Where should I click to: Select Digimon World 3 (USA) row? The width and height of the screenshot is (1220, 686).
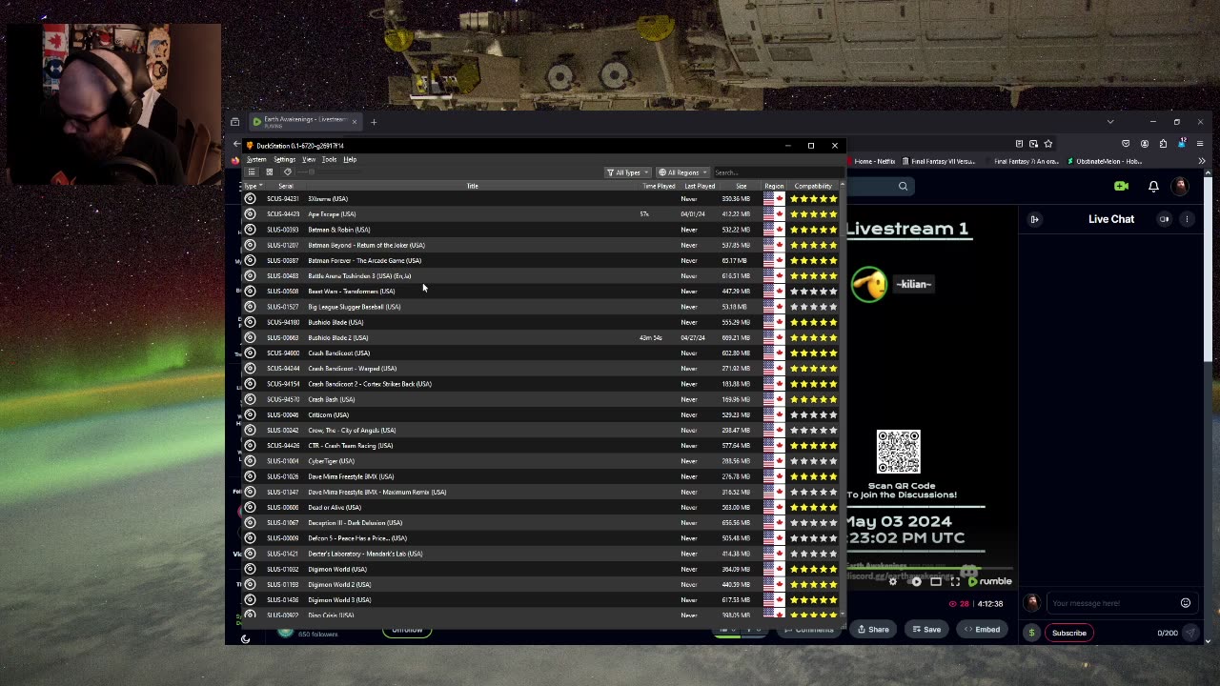point(541,600)
